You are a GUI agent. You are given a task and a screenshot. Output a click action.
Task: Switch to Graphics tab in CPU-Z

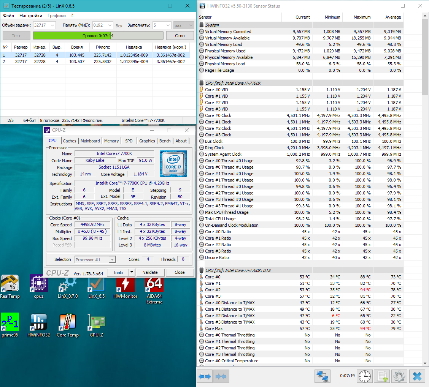click(x=147, y=141)
